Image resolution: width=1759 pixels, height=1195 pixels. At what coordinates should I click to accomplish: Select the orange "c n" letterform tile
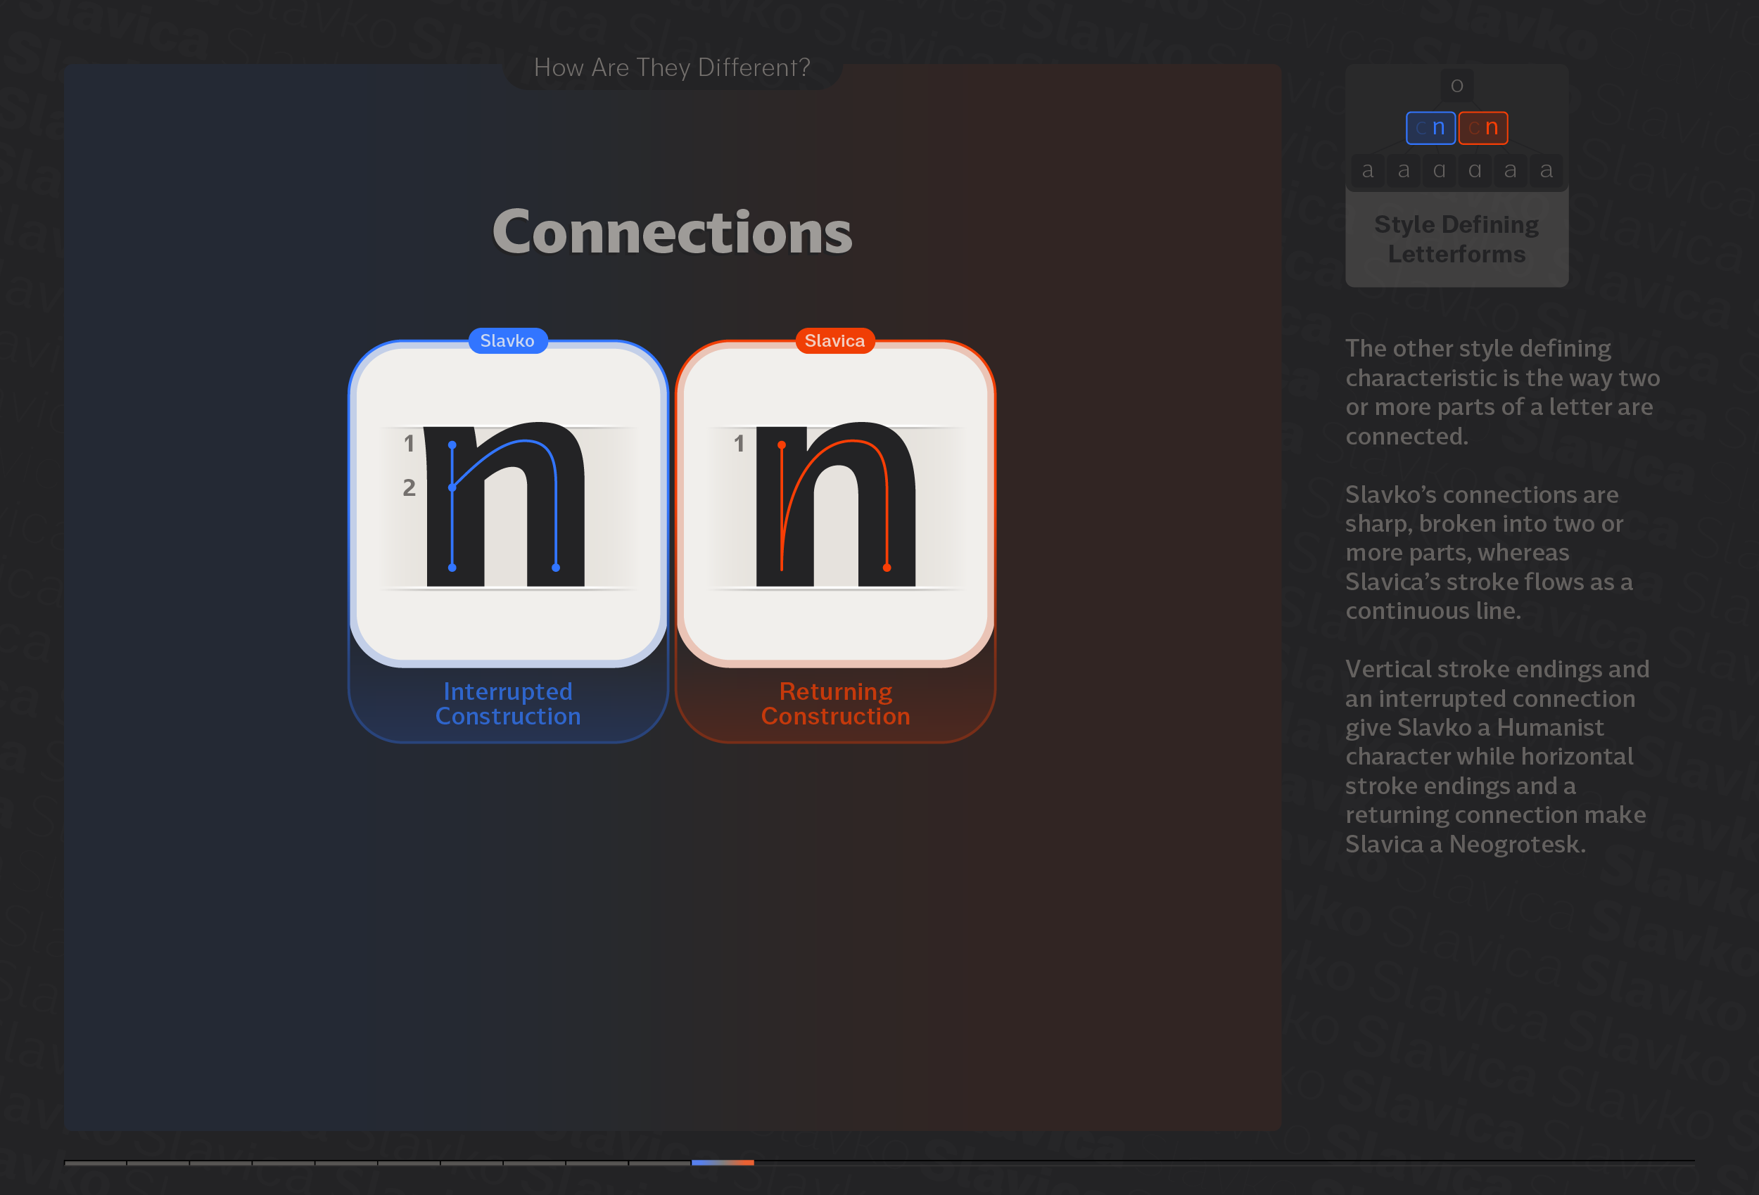(x=1482, y=128)
